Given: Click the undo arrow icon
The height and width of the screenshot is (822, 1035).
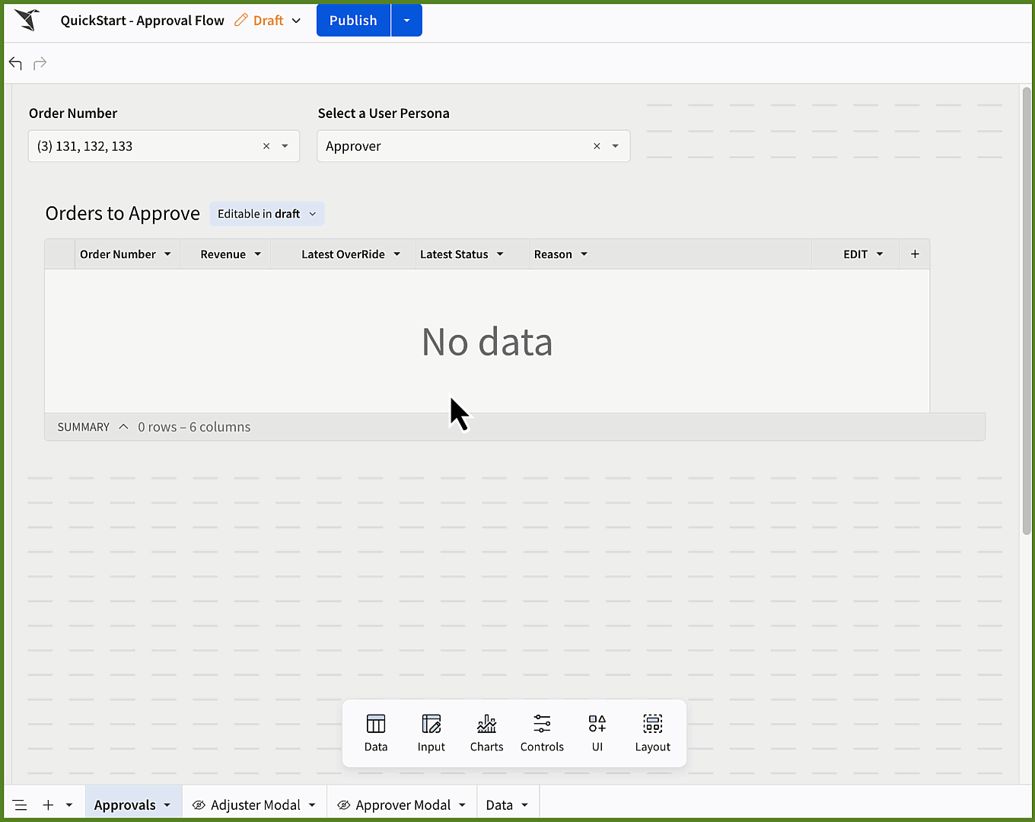Looking at the screenshot, I should tap(15, 63).
